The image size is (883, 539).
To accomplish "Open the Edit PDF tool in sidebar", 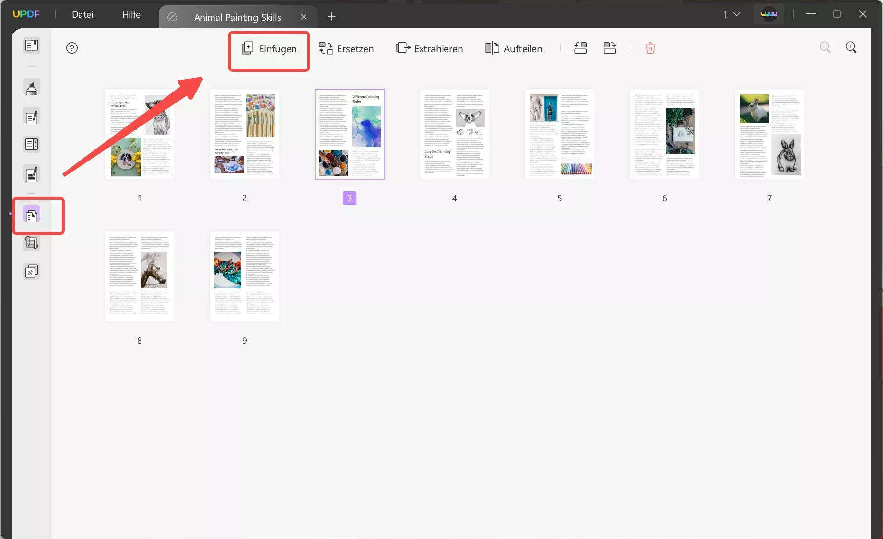I will click(32, 117).
